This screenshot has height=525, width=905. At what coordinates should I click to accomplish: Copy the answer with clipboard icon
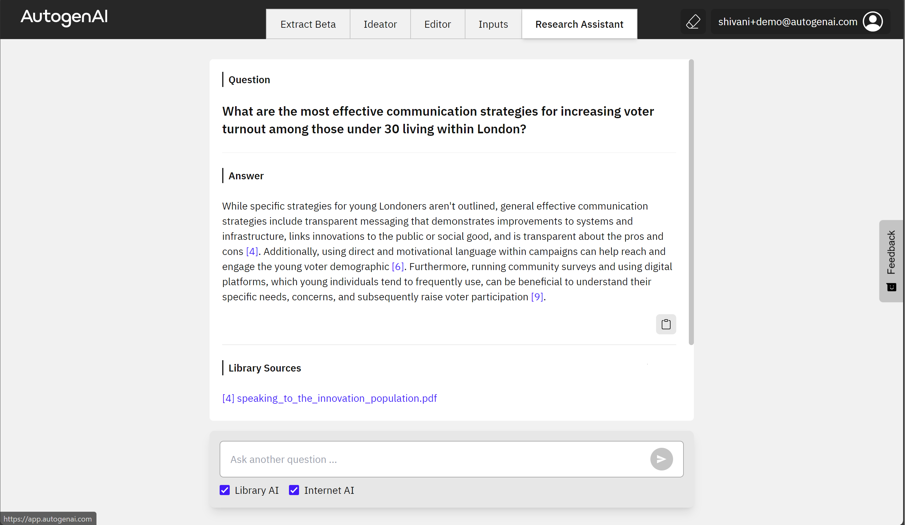666,324
